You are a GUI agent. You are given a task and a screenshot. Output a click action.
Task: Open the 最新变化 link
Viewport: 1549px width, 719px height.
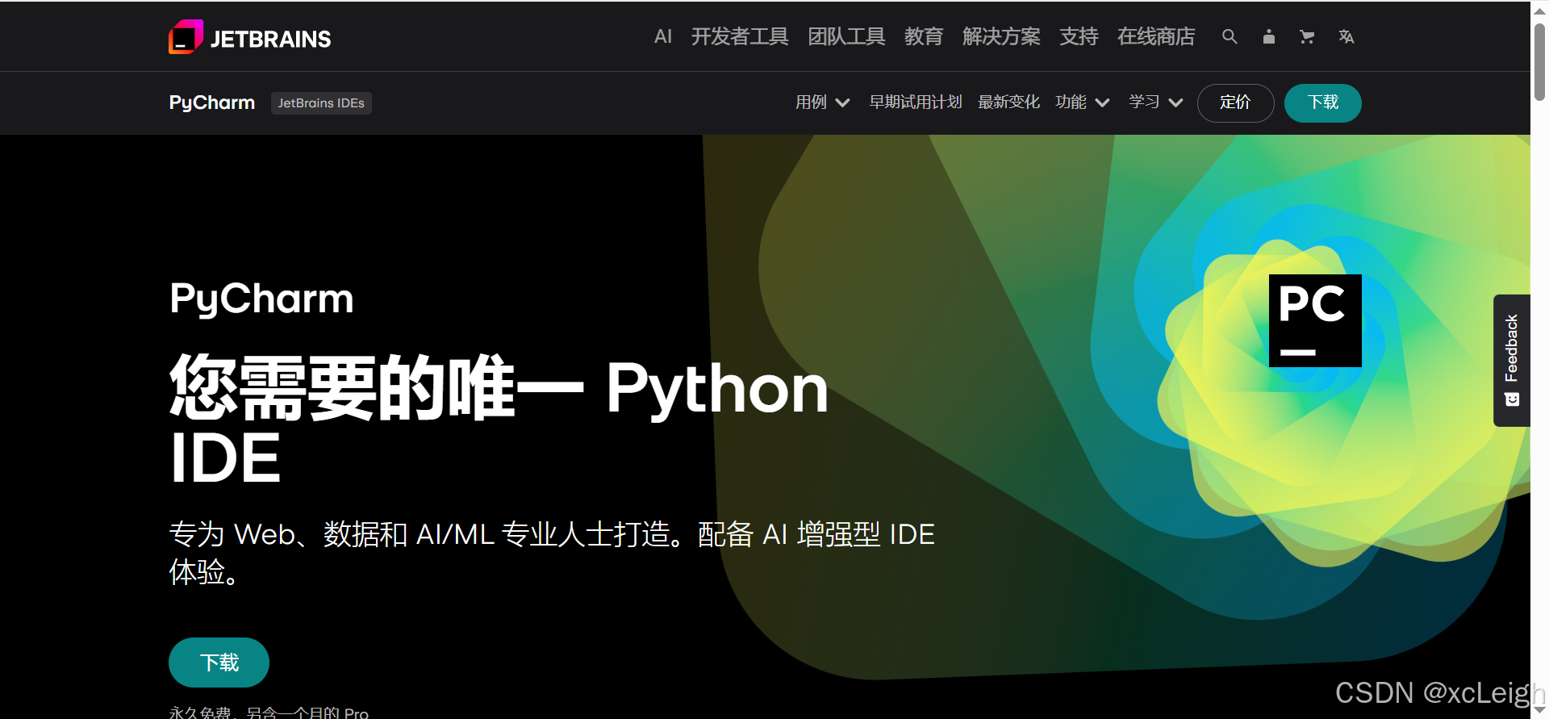pyautogui.click(x=1008, y=102)
